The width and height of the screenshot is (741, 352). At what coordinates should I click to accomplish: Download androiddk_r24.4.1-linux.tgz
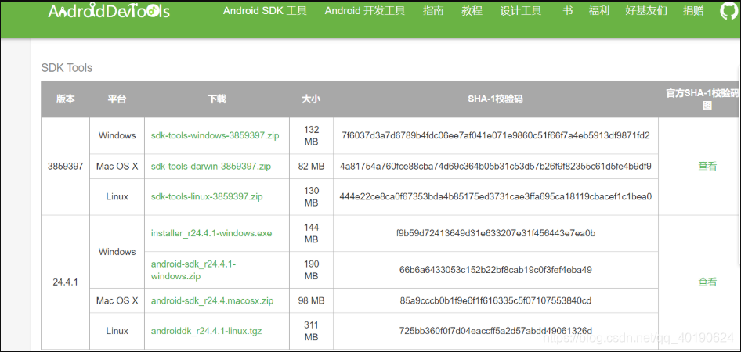pyautogui.click(x=205, y=331)
